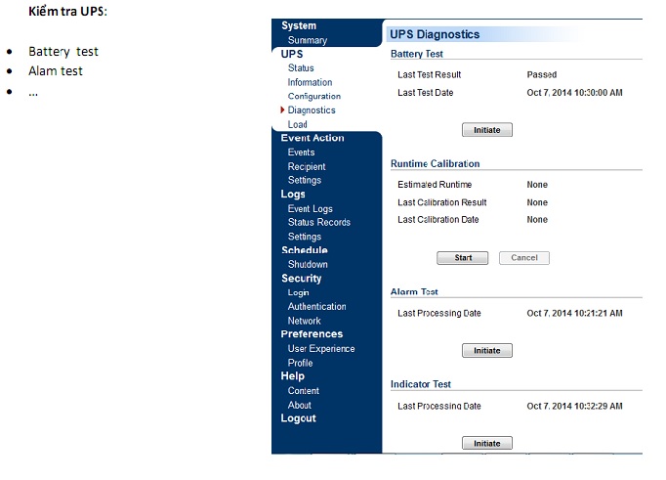Viewport: 666px width, 480px height.
Task: Initiate the Indicator Test
Action: (486, 443)
